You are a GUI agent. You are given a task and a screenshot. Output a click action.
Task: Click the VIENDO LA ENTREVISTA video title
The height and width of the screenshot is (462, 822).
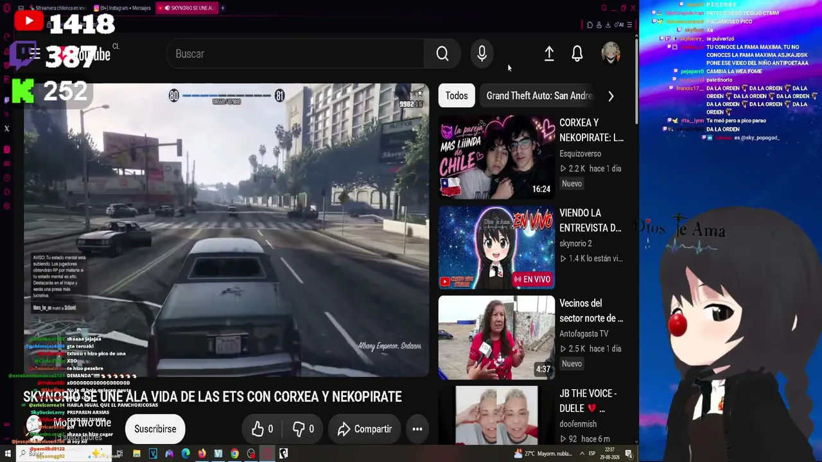tap(590, 220)
